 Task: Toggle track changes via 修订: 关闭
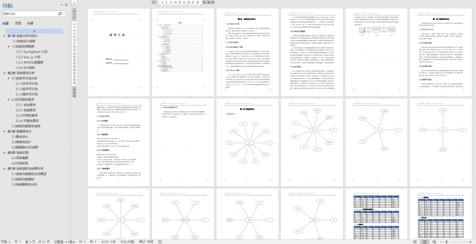coord(146,242)
